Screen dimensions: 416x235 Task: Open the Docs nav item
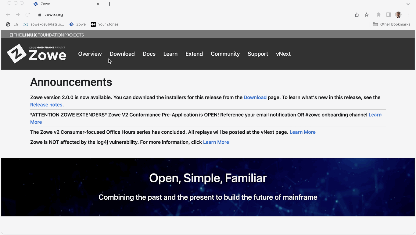[149, 54]
